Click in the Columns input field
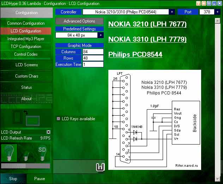 93,52
